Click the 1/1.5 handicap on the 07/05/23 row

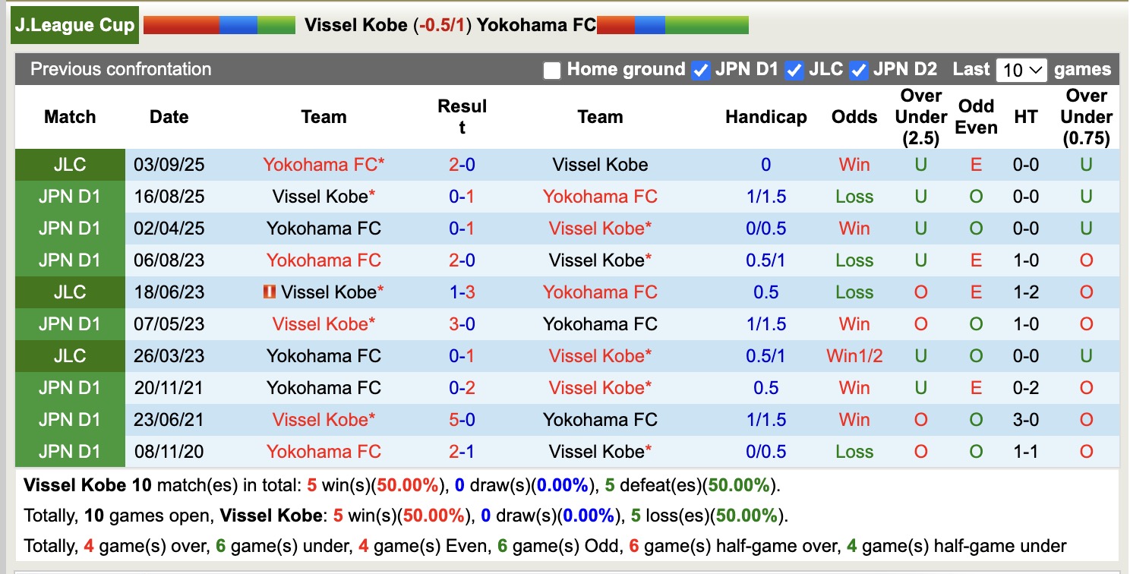(x=765, y=323)
